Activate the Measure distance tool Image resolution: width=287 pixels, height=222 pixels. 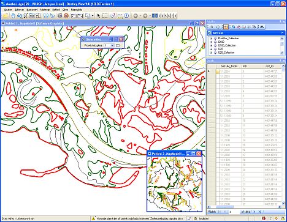pos(120,15)
